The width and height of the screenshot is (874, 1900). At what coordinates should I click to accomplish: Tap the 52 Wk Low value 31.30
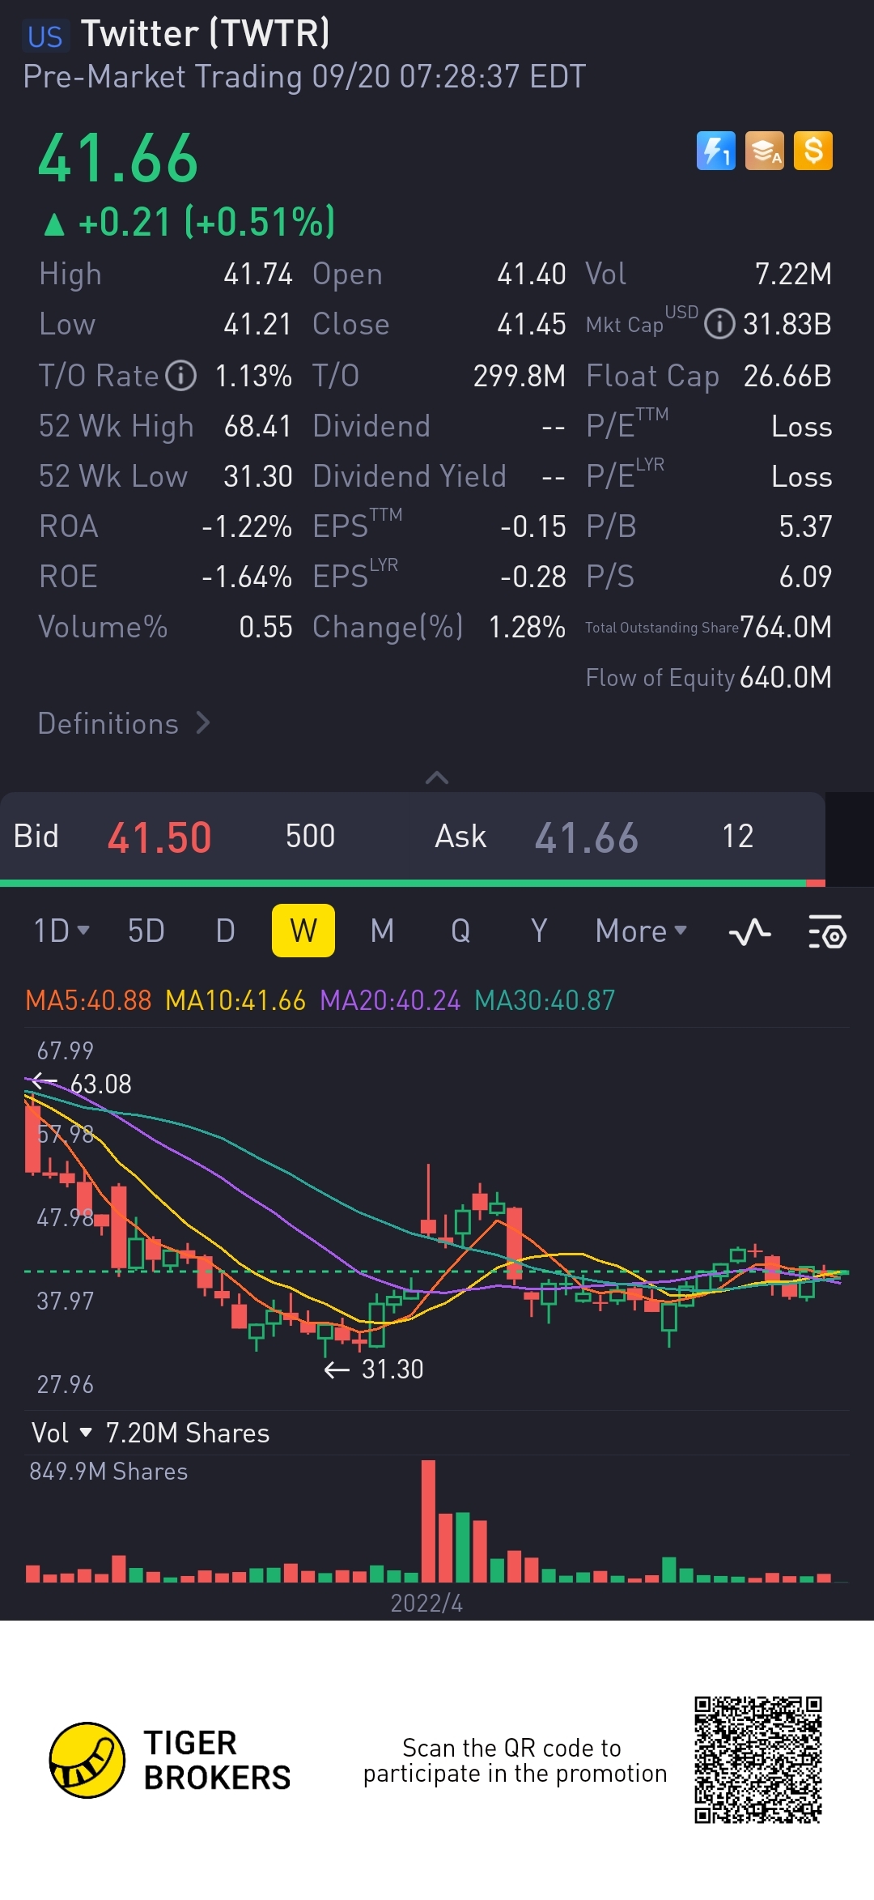click(x=257, y=476)
